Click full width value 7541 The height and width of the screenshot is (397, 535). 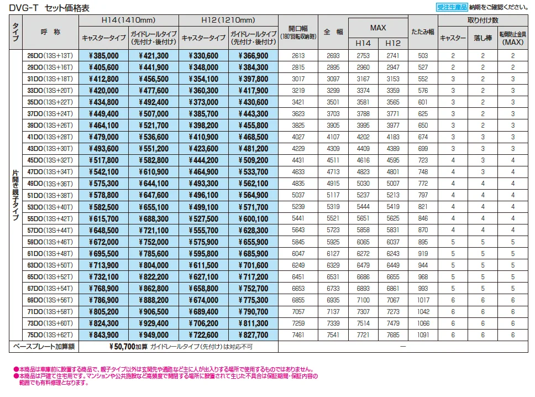pyautogui.click(x=333, y=335)
